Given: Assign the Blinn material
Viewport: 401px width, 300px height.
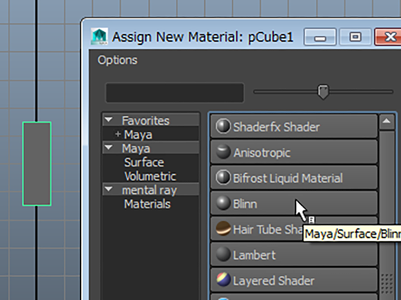Looking at the screenshot, I should pos(294,203).
